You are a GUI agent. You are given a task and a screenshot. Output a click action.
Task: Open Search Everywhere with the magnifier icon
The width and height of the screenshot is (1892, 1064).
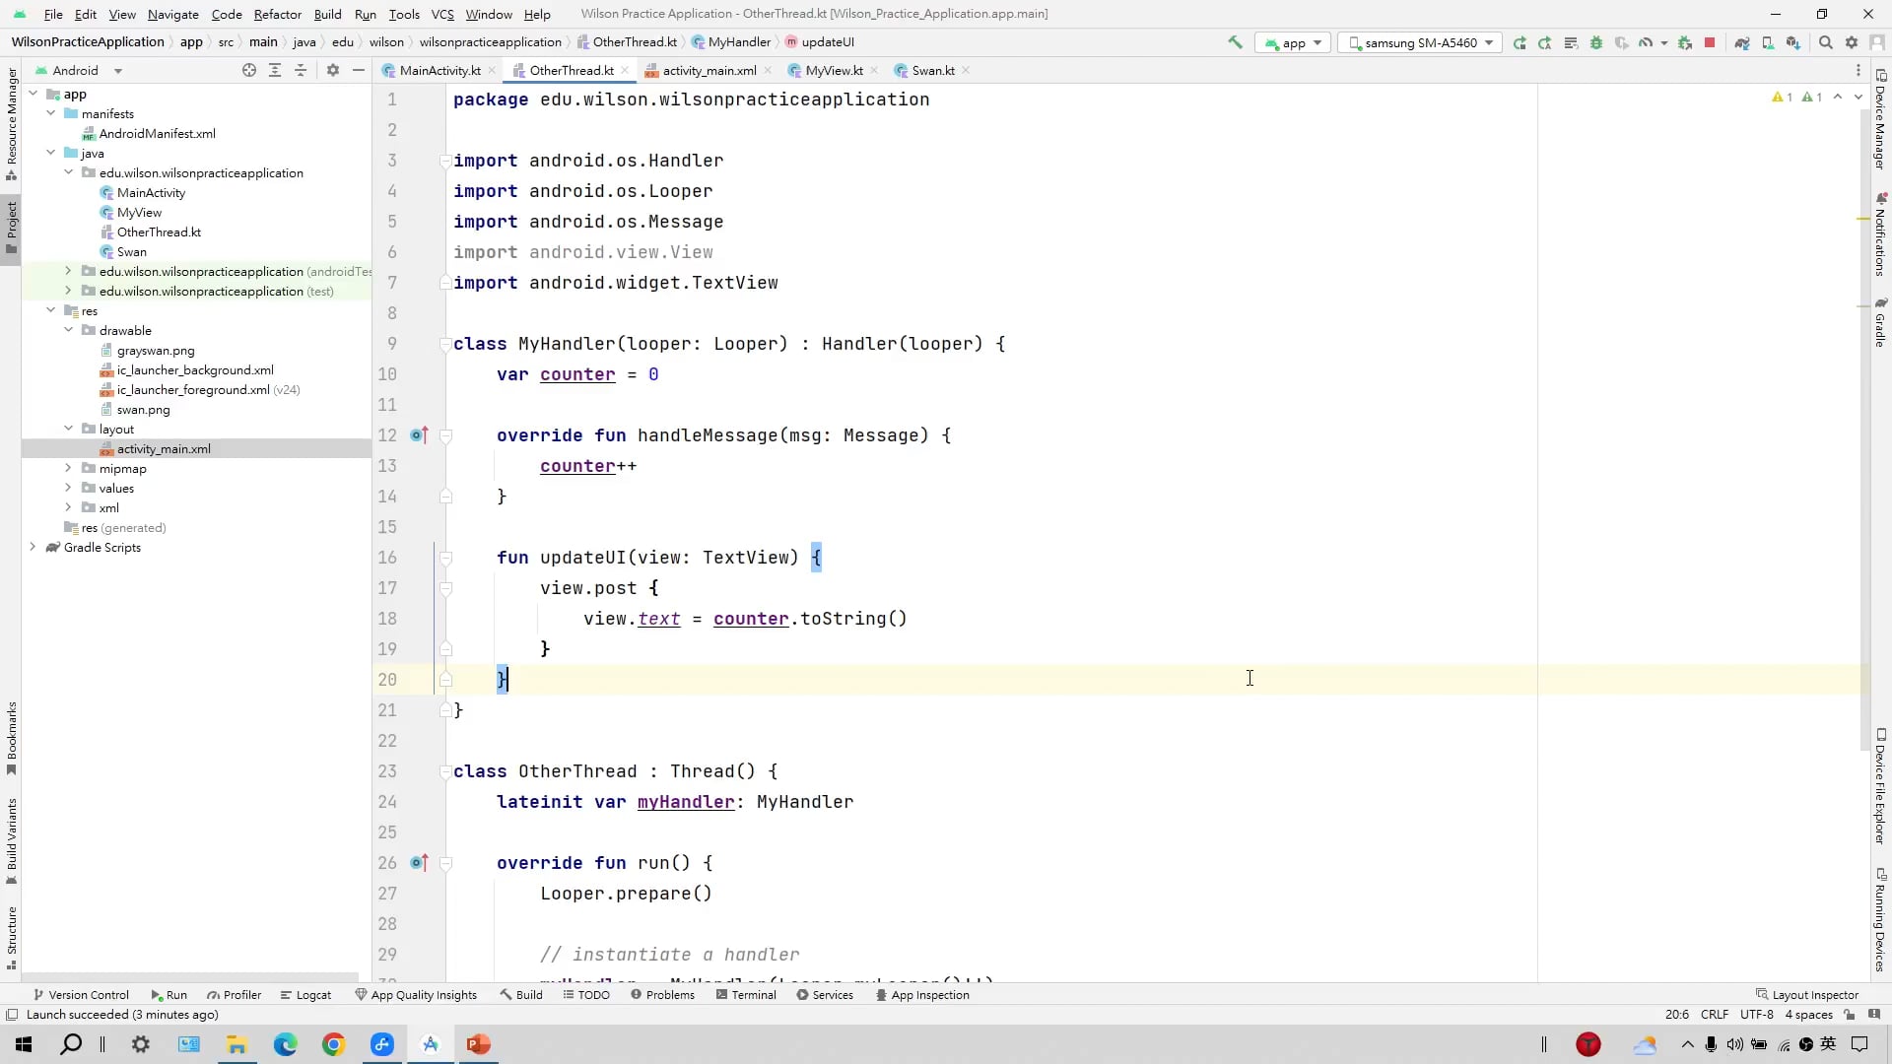(1825, 42)
